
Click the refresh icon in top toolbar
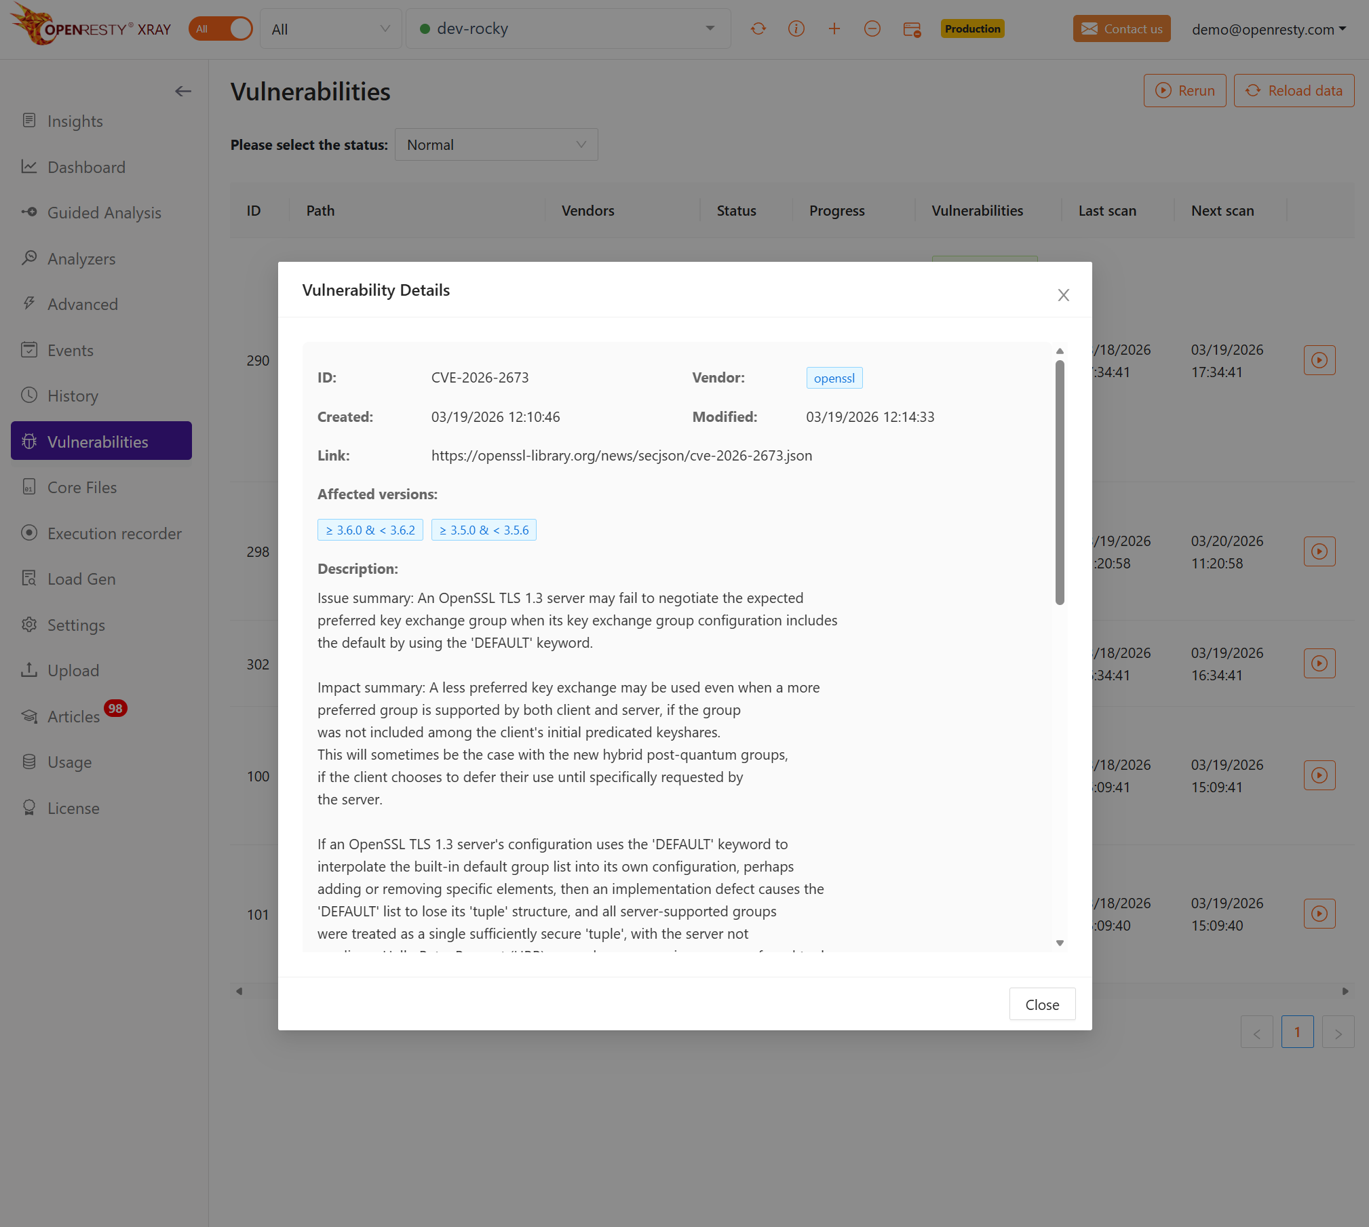coord(758,28)
